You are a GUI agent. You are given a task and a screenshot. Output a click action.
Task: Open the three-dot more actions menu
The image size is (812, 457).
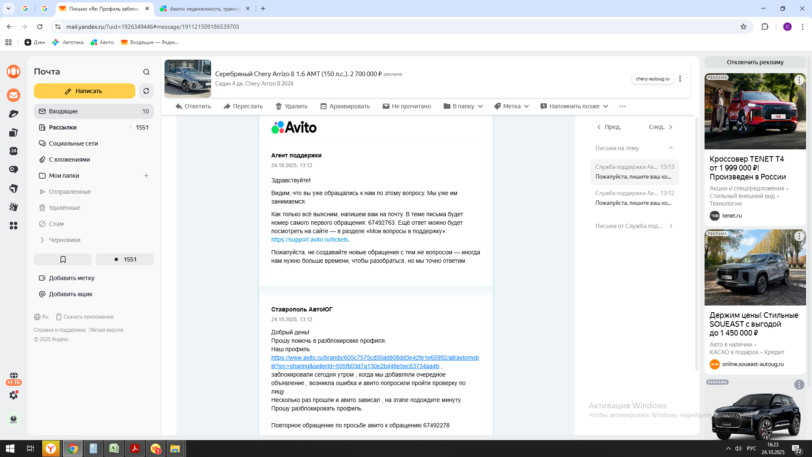point(622,106)
